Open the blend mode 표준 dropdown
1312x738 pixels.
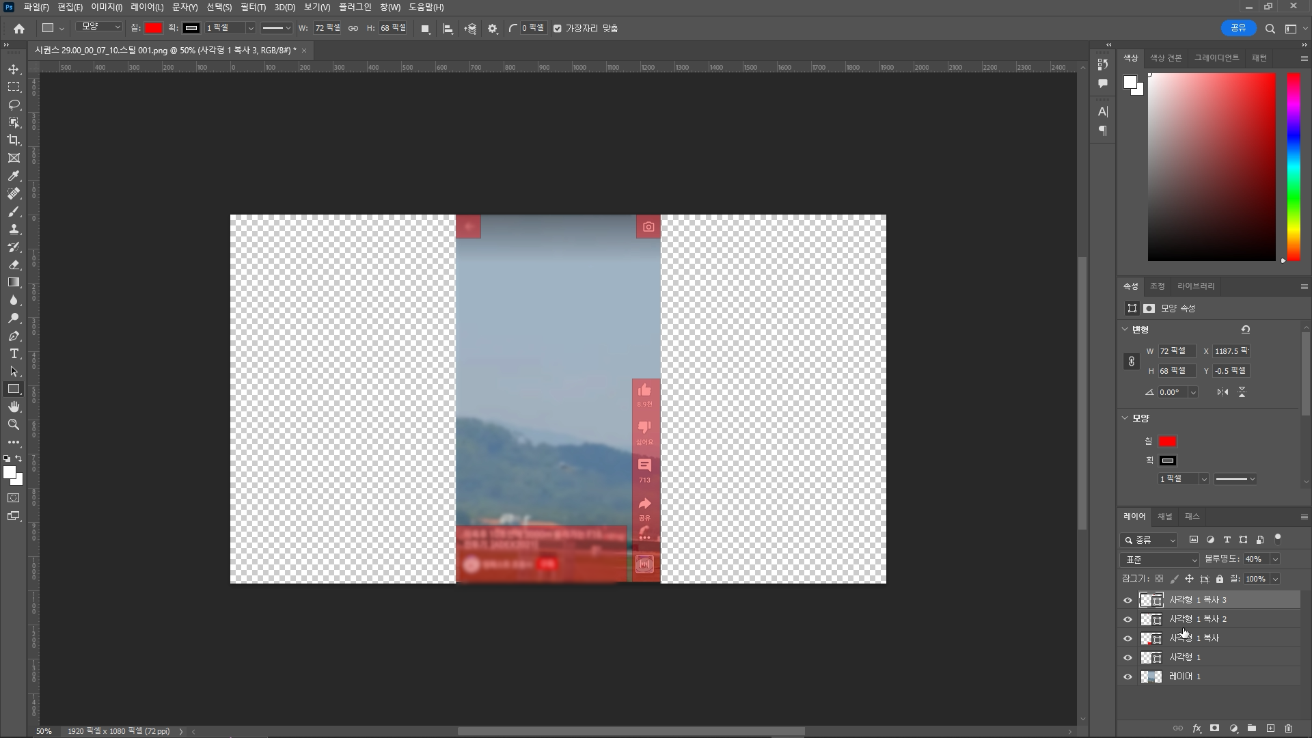click(1160, 560)
